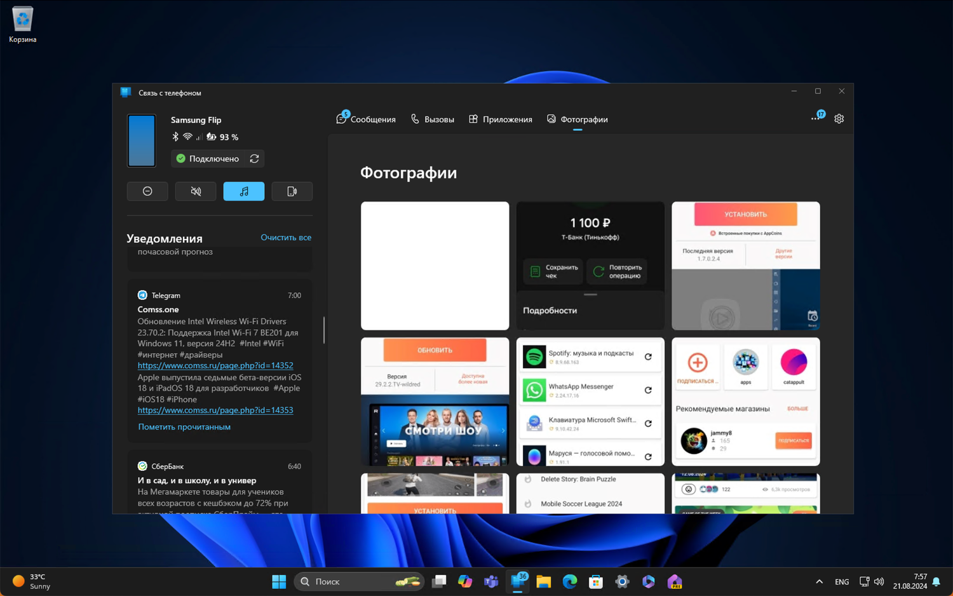
Task: Switch to the Вызовы tab
Action: [433, 119]
